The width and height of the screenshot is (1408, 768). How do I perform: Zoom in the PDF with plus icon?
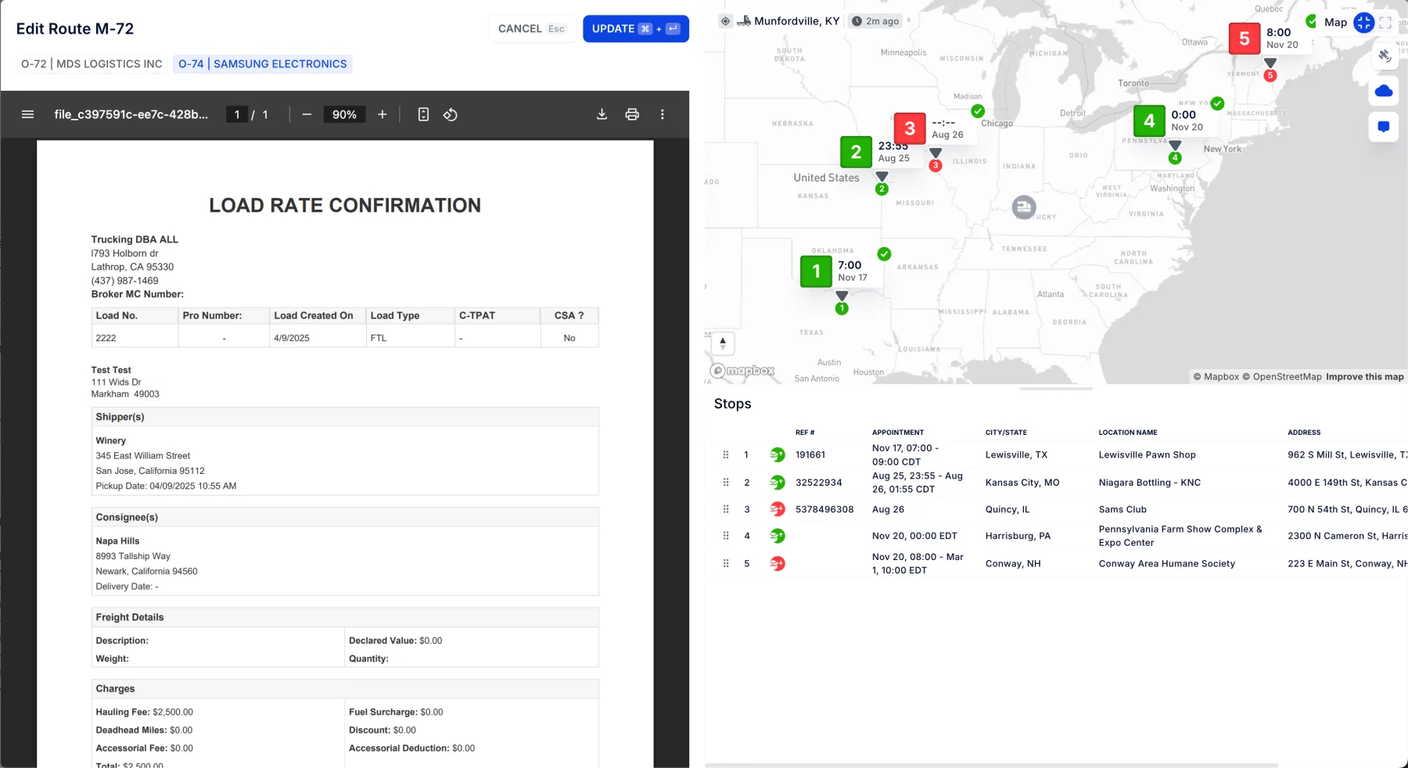click(382, 114)
